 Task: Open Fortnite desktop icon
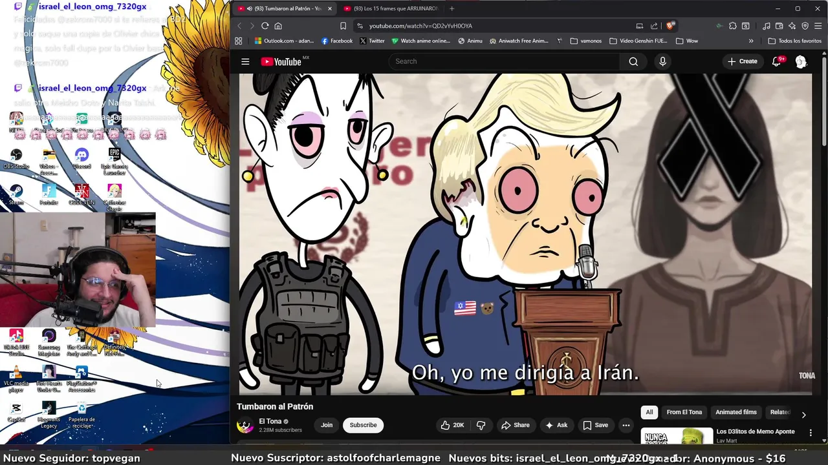(x=49, y=194)
